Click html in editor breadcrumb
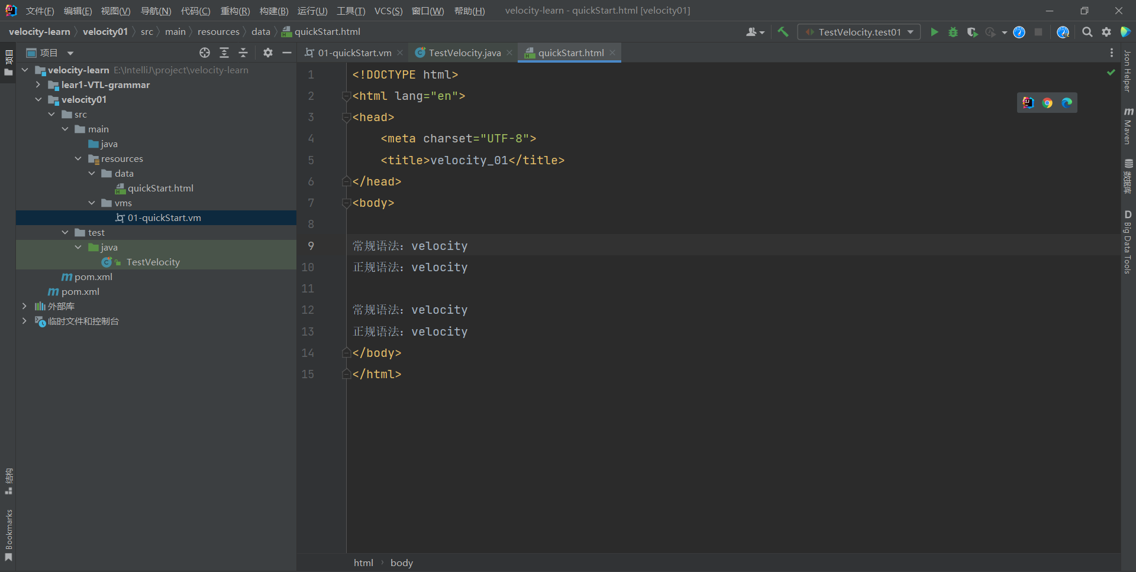1136x572 pixels. coord(363,563)
